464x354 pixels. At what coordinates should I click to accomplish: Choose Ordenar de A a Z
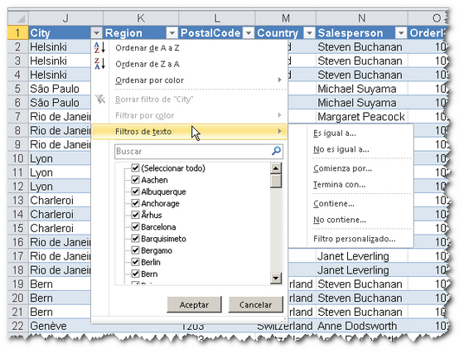(x=190, y=47)
